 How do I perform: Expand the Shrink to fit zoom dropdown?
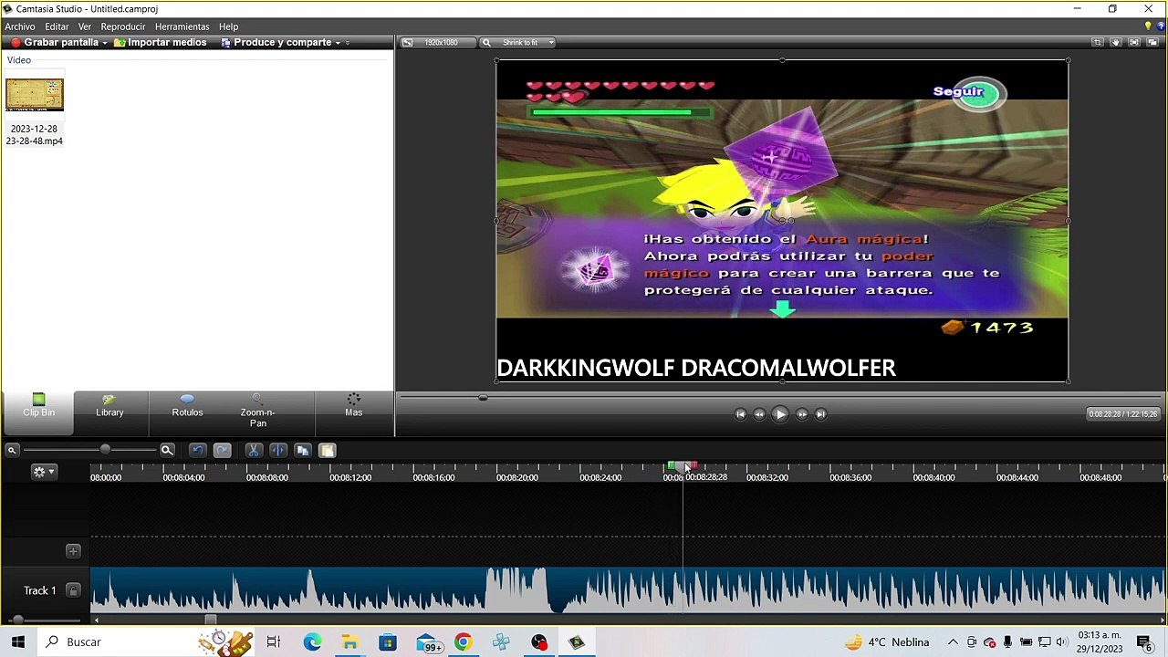(551, 42)
